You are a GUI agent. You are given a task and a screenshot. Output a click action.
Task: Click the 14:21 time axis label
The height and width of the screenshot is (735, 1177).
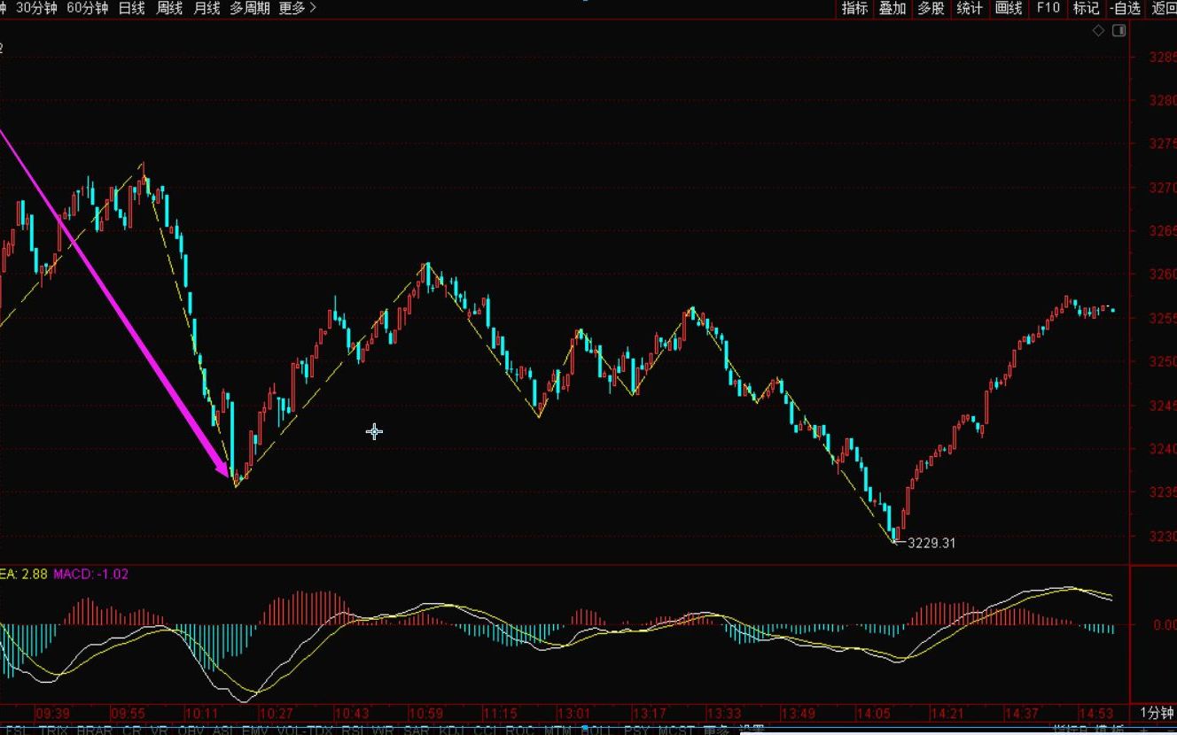(947, 713)
